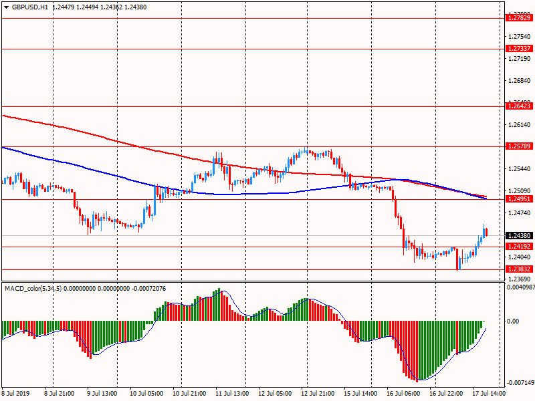Select the 1.27337 price level label

click(519, 48)
